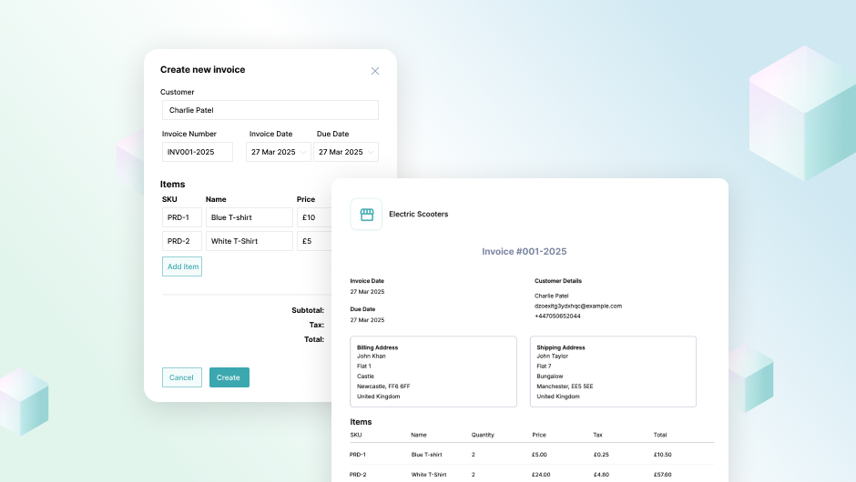
Task: Click the Total column header in invoice
Action: (660, 435)
